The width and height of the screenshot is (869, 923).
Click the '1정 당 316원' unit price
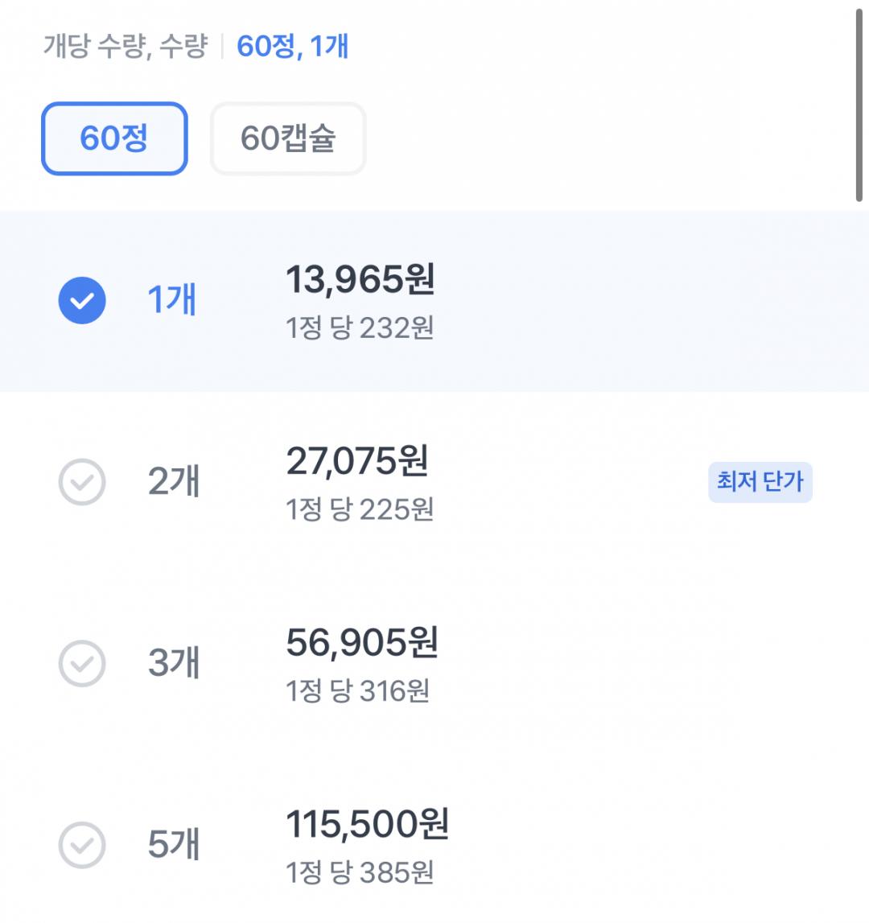click(x=357, y=691)
